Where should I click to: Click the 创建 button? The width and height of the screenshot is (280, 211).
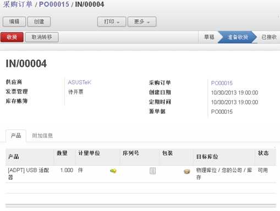point(39,21)
